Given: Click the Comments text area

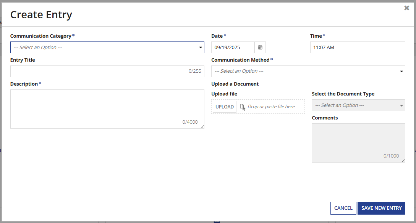Looking at the screenshot, I should pyautogui.click(x=358, y=143).
